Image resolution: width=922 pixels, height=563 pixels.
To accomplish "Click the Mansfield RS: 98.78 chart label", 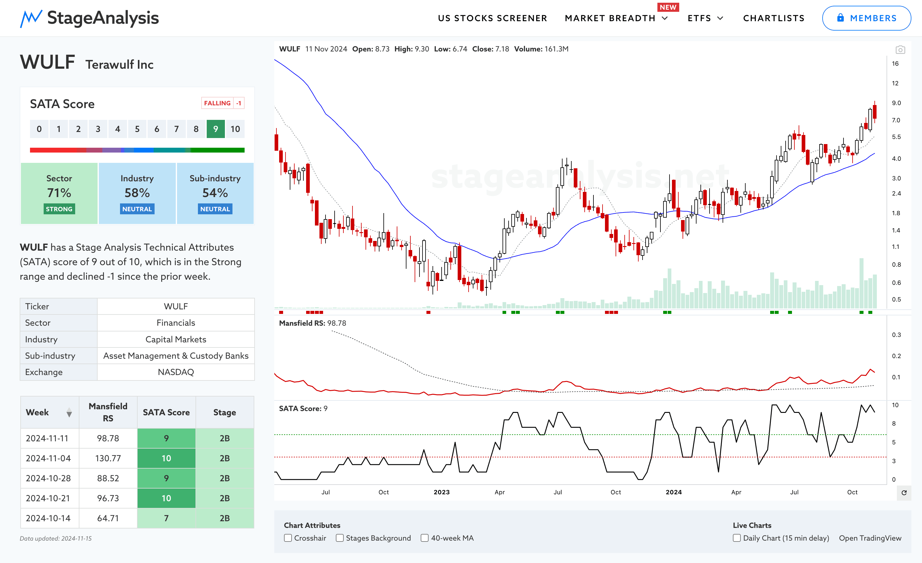I will click(x=312, y=323).
